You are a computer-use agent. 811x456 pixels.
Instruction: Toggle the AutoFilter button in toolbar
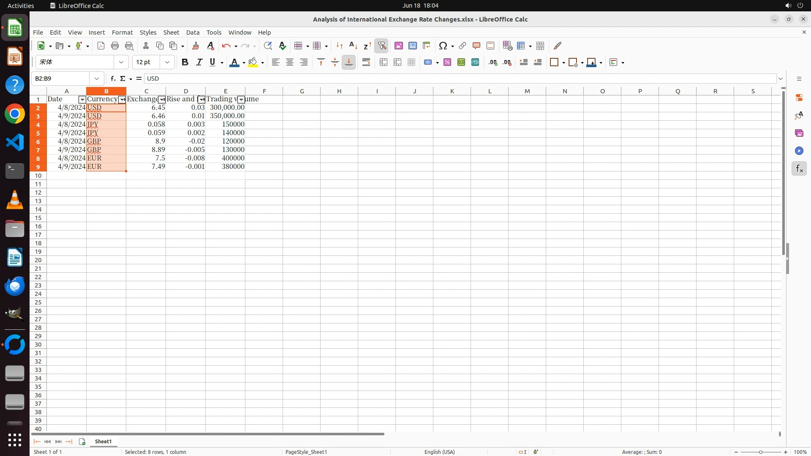(x=381, y=46)
